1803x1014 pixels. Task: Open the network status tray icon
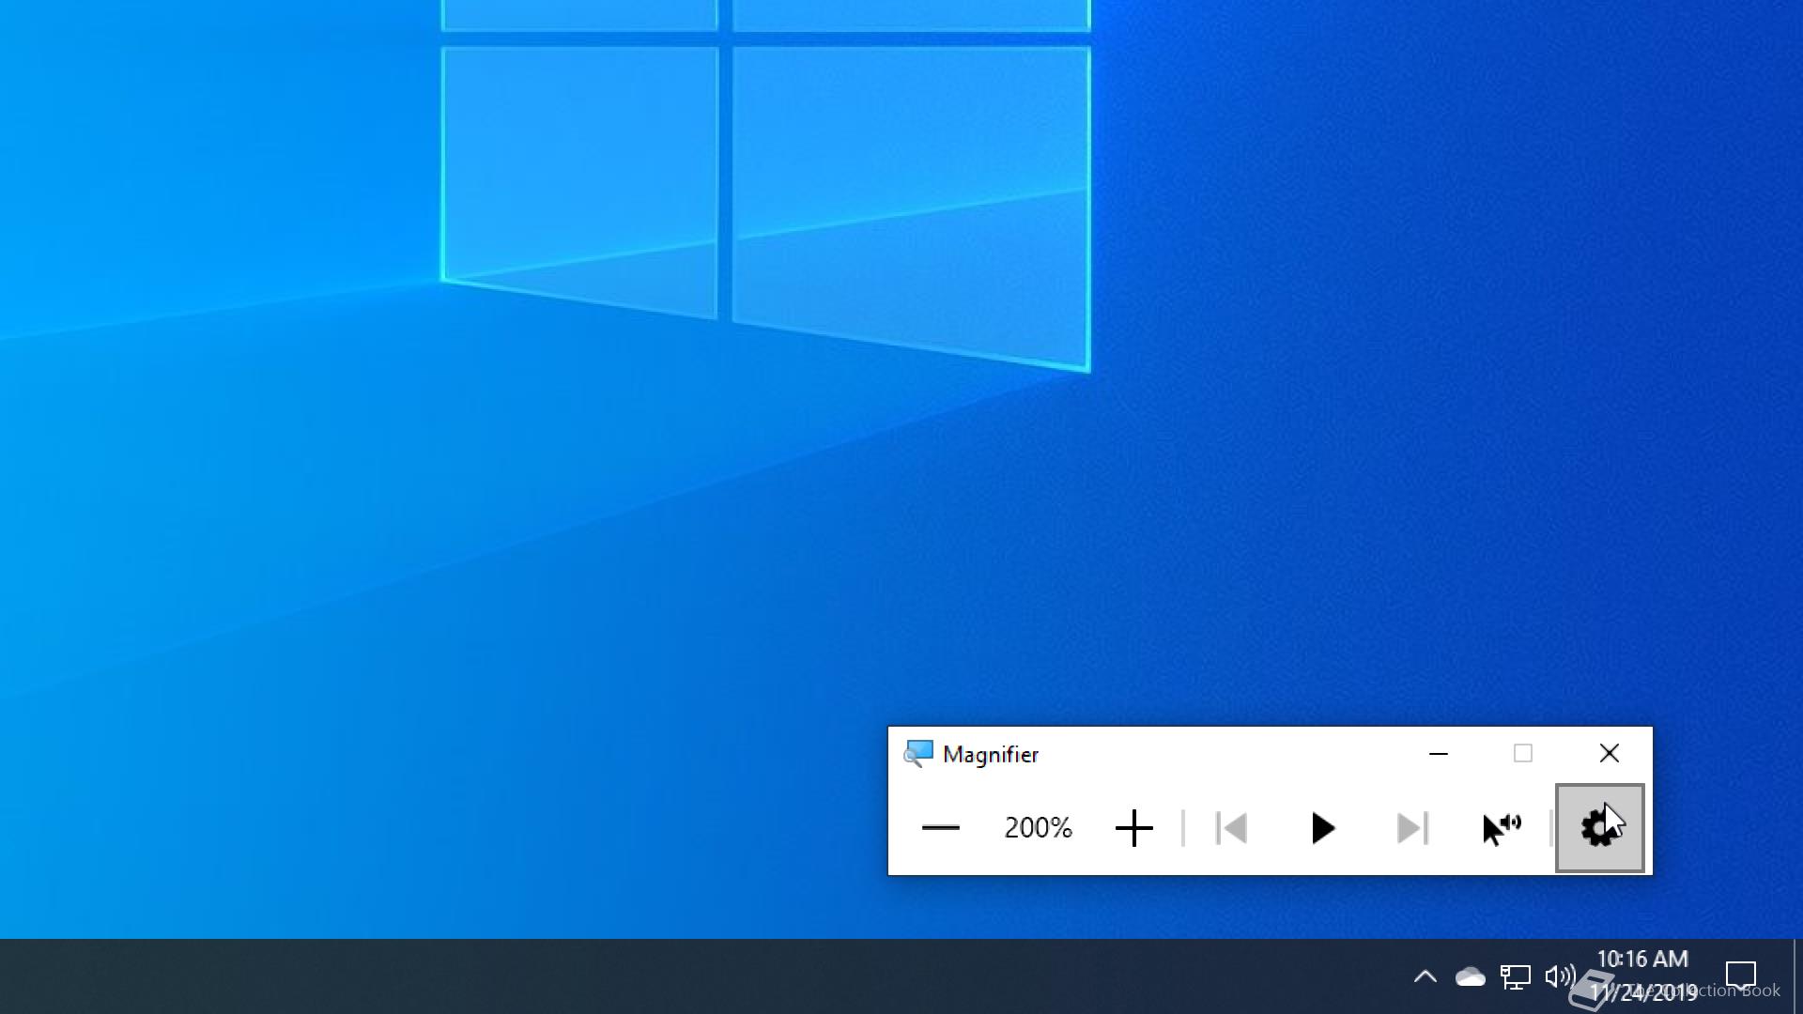pos(1515,976)
